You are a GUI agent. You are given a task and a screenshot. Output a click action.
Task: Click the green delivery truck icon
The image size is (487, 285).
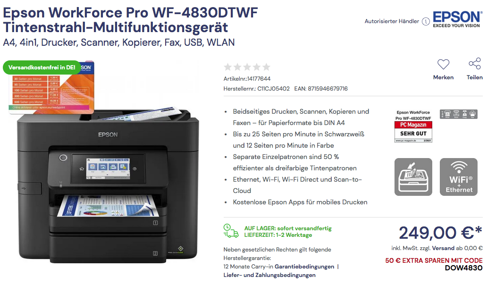(231, 231)
